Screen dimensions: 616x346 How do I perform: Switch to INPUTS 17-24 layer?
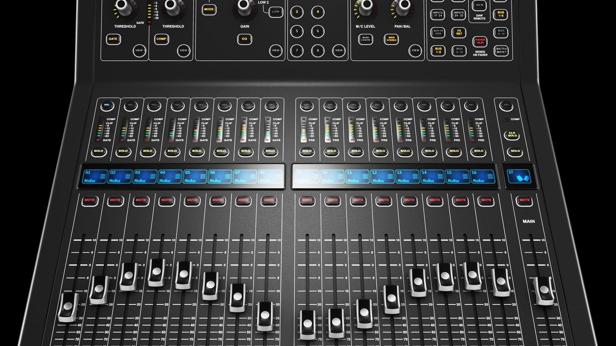pos(438,15)
